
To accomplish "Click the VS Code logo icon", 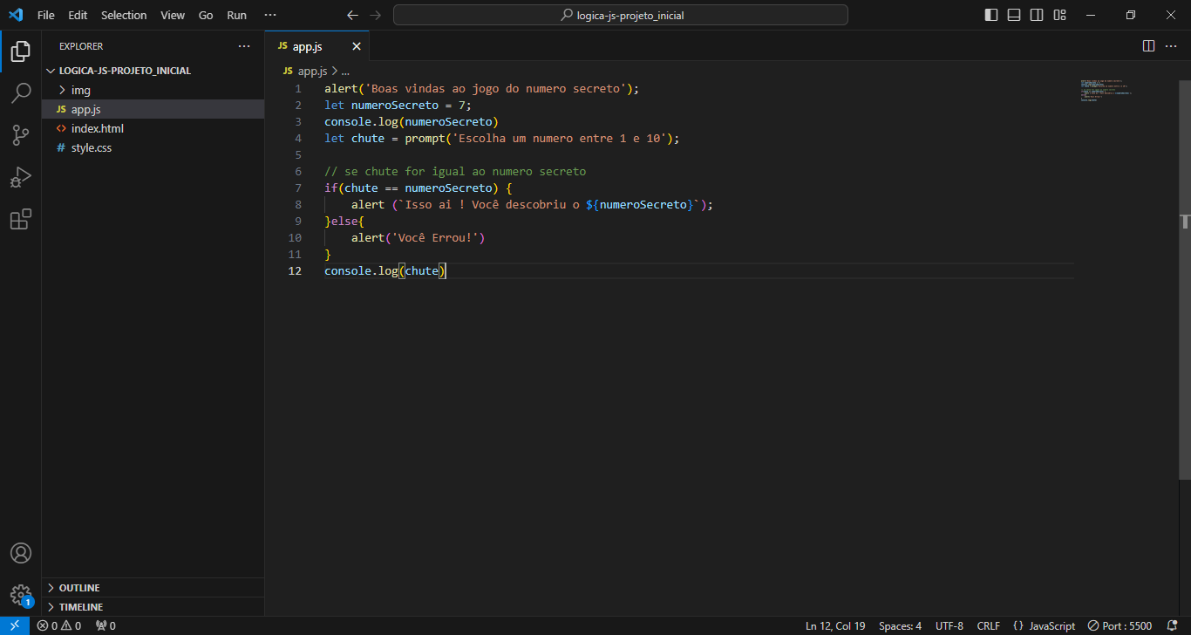I will (16, 15).
